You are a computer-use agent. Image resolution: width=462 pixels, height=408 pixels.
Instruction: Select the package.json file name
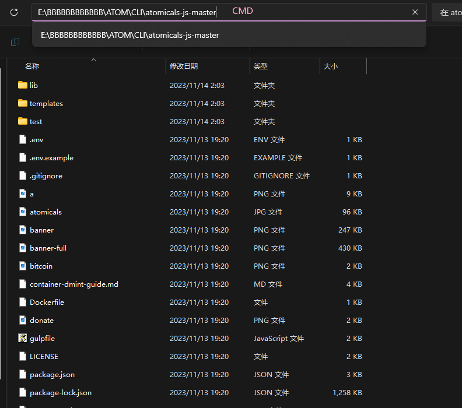[x=52, y=374]
